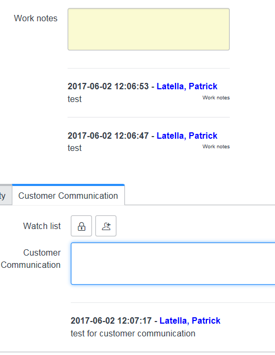Click the 'test for customer communication' message

point(133,334)
